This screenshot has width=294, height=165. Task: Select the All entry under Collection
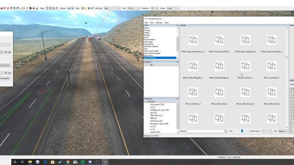coord(151,65)
